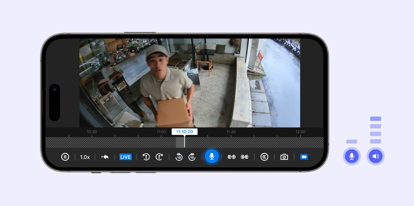Click the reverse playback arrow icon
Image resolution: width=414 pixels, height=206 pixels.
pyautogui.click(x=105, y=157)
